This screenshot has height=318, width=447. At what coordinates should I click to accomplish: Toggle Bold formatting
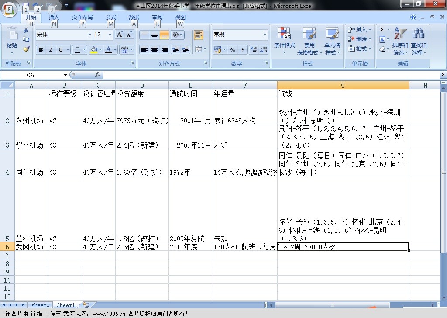41,49
